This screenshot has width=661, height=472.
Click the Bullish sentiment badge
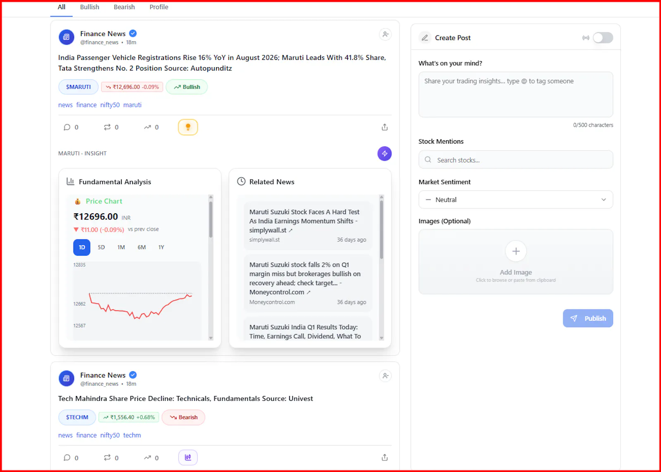[x=187, y=87]
